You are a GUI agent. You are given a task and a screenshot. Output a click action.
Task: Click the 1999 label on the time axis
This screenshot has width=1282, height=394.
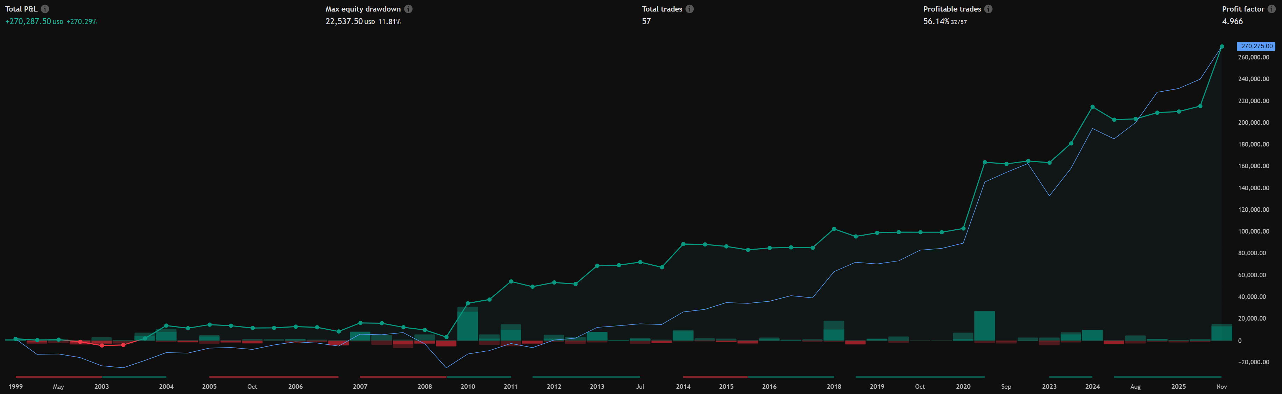click(x=15, y=387)
